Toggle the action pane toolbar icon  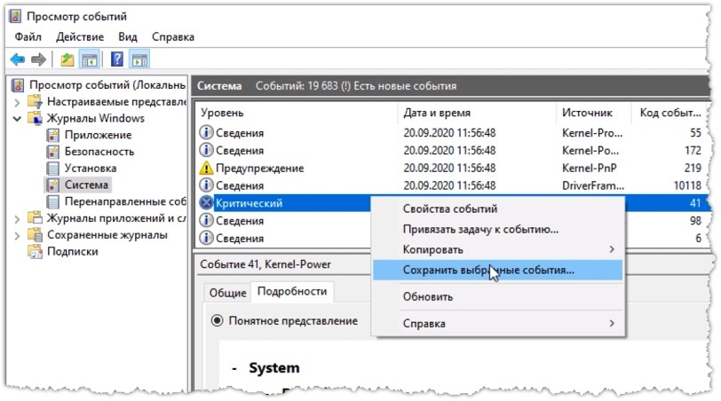point(139,59)
